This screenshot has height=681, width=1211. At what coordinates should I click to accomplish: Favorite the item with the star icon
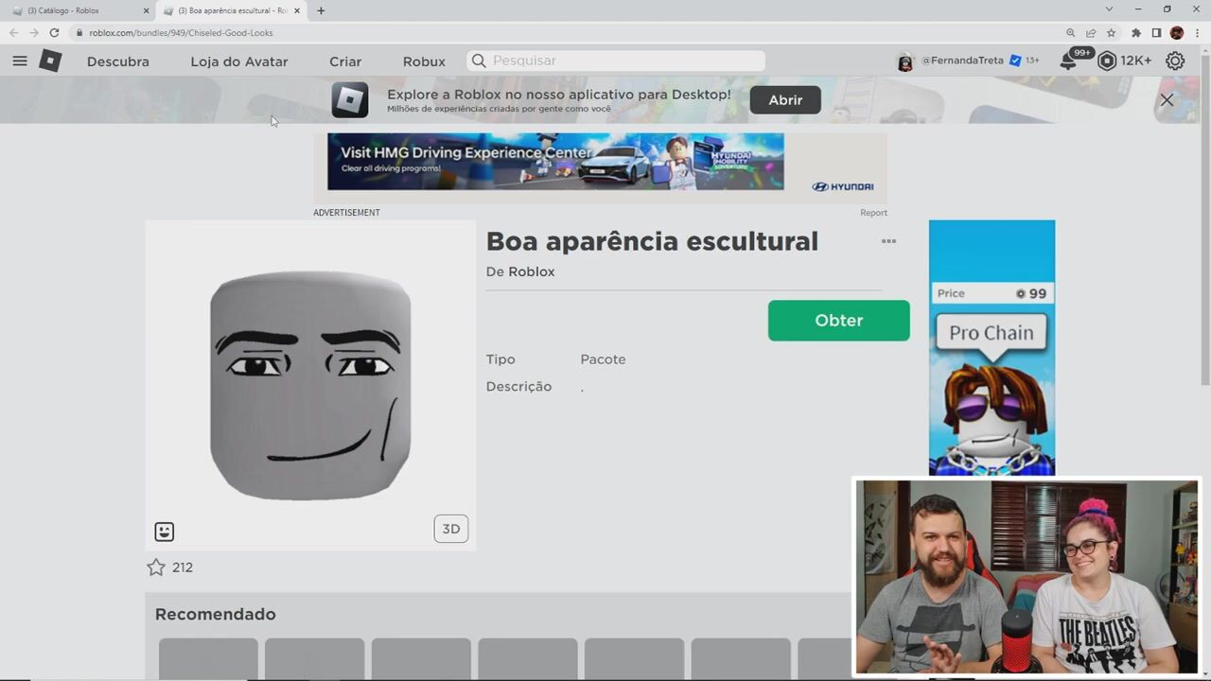(156, 567)
